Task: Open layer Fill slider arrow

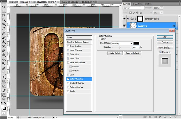Action: [161, 13]
